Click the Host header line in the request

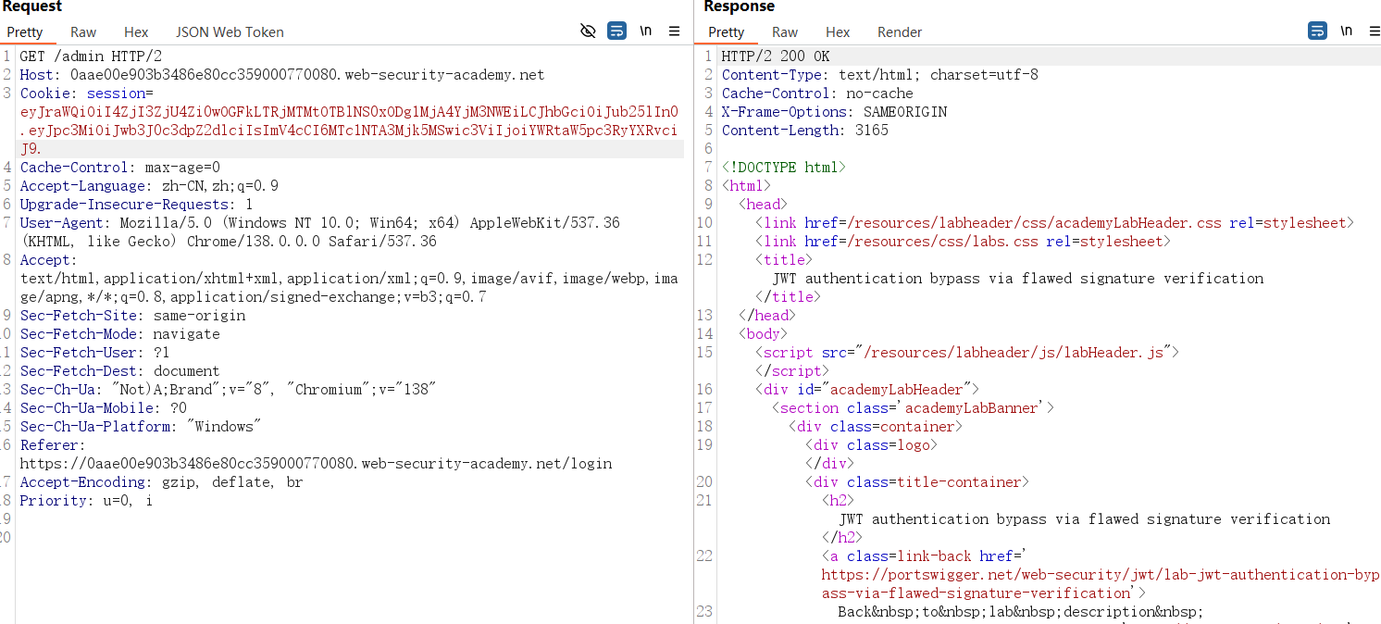click(x=282, y=75)
